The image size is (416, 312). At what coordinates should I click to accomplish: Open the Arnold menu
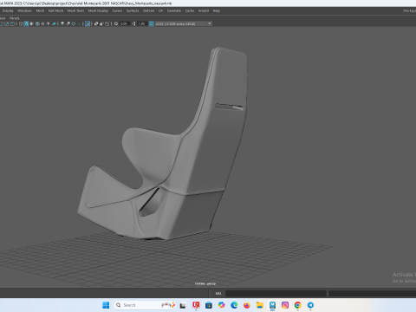pos(204,10)
